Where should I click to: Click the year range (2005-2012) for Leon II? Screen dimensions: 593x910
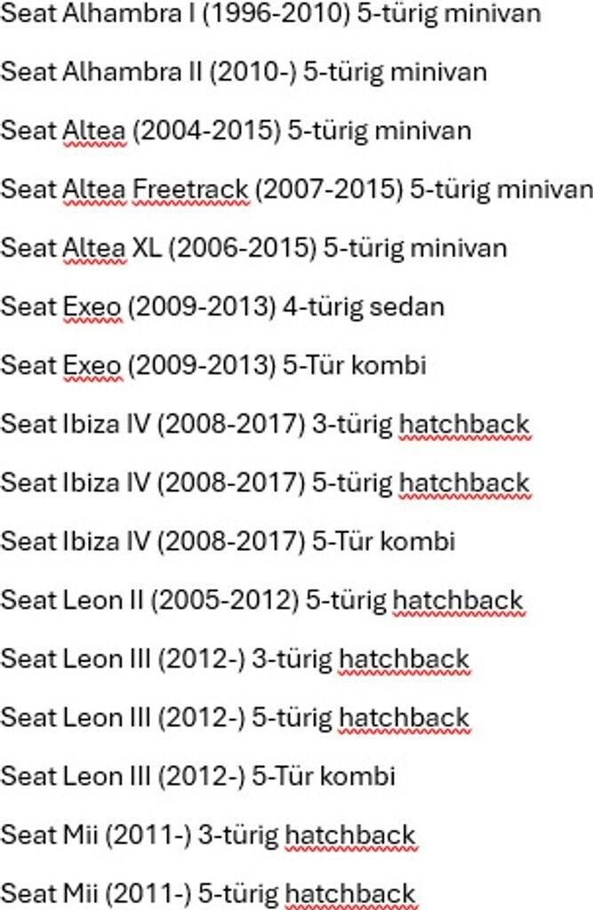[225, 600]
